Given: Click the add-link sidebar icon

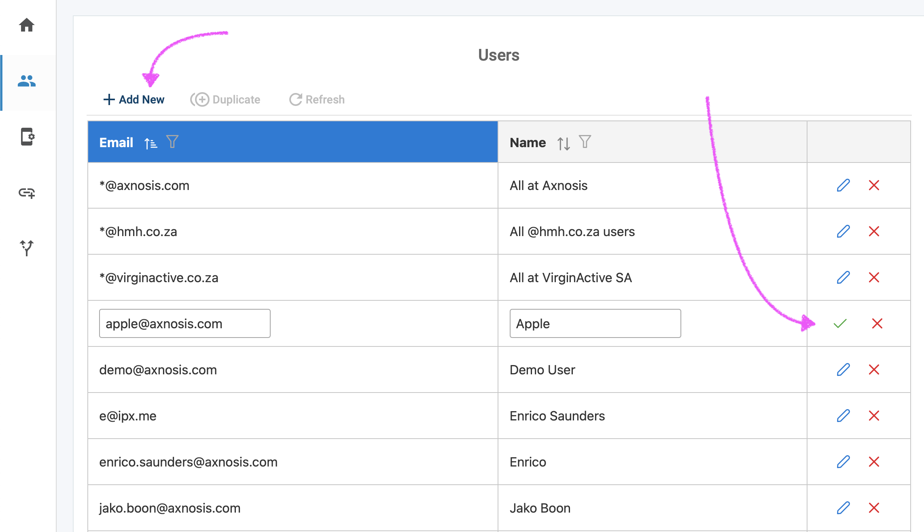Looking at the screenshot, I should 27,193.
